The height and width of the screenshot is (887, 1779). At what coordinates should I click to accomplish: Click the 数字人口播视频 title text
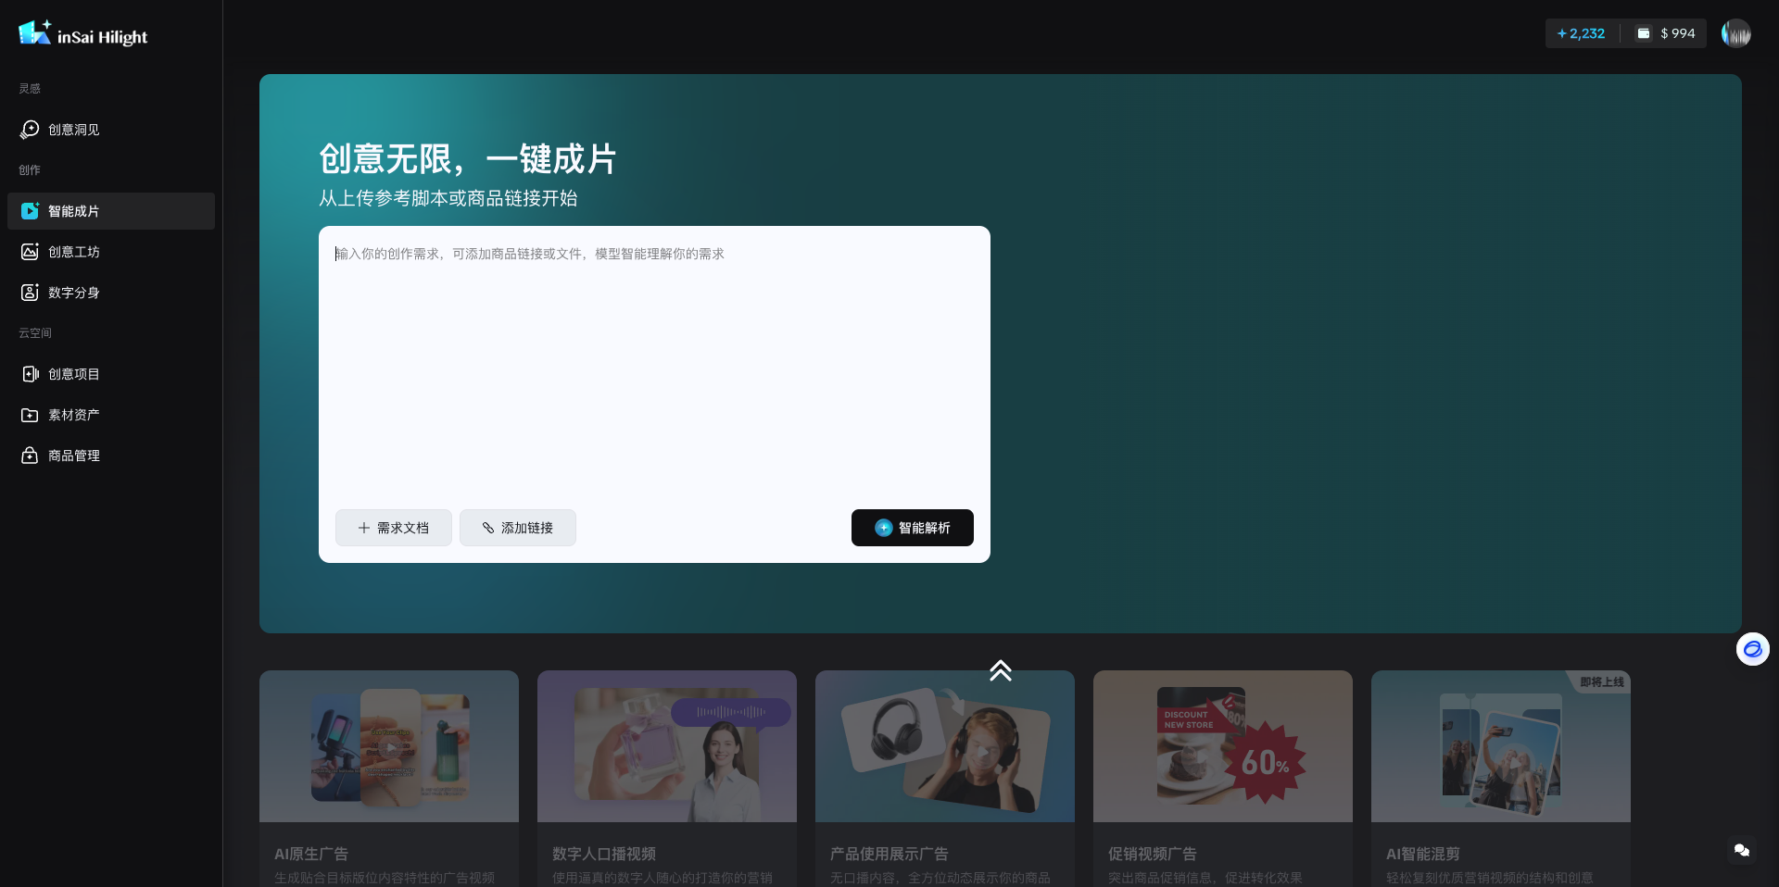604,854
